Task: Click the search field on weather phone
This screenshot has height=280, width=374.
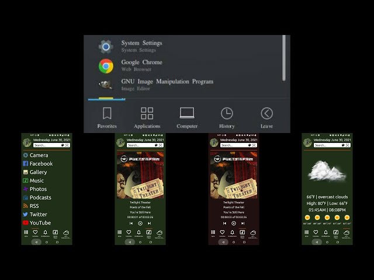Action: (332, 145)
